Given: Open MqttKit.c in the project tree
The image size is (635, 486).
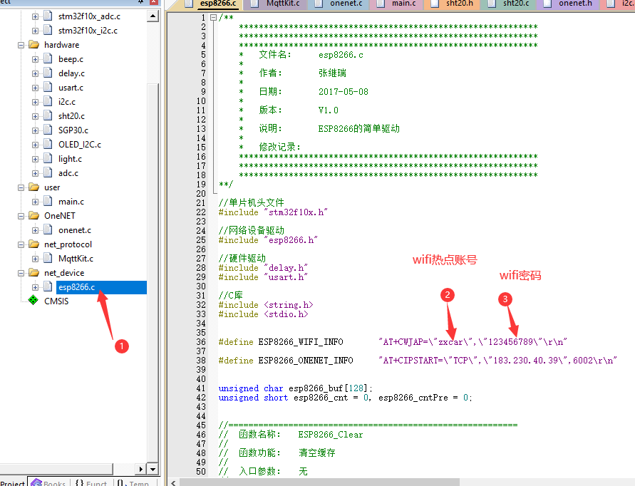Looking at the screenshot, I should pyautogui.click(x=76, y=259).
